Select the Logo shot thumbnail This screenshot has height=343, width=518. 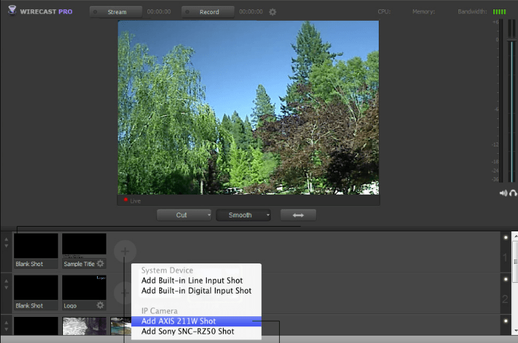pyautogui.click(x=84, y=288)
